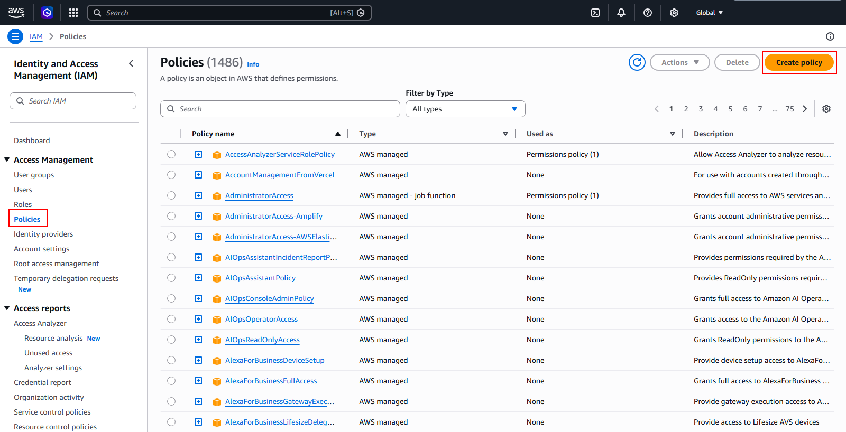Screen dimensions: 846x432
Task: Click the Create policy button
Action: (799, 62)
